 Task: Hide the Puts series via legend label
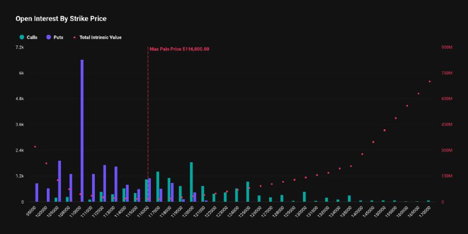pyautogui.click(x=58, y=37)
